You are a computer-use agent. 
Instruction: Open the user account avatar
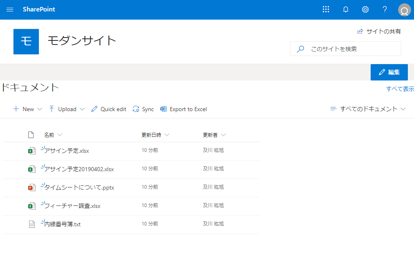pos(404,10)
